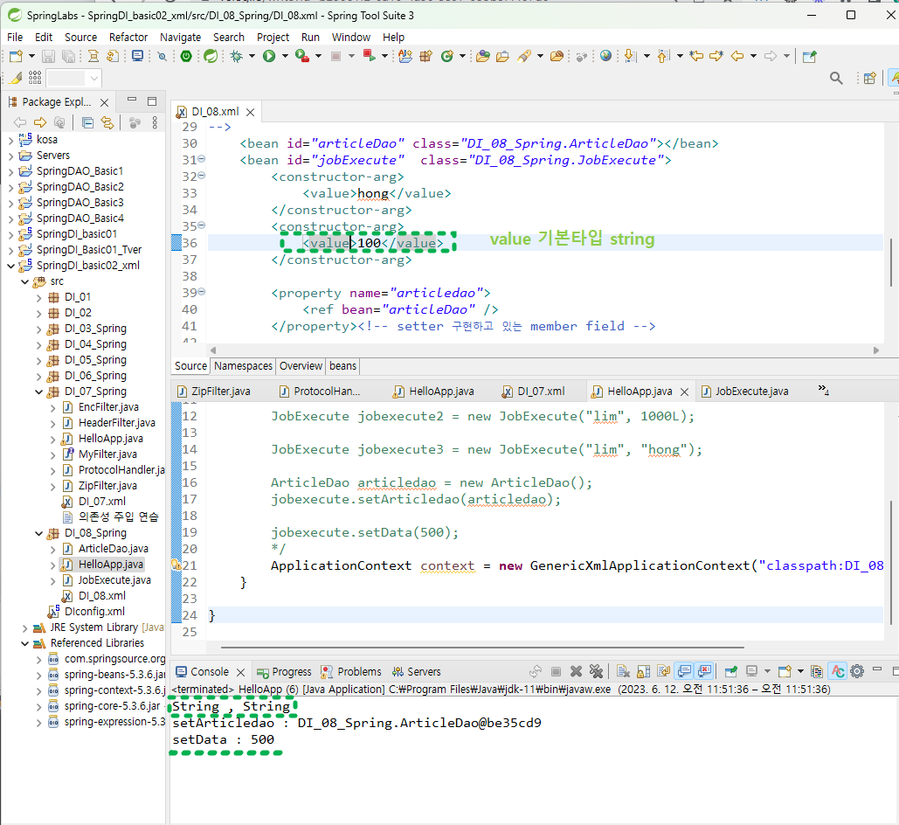
Task: Click the Open Type folder icon
Action: tap(483, 56)
